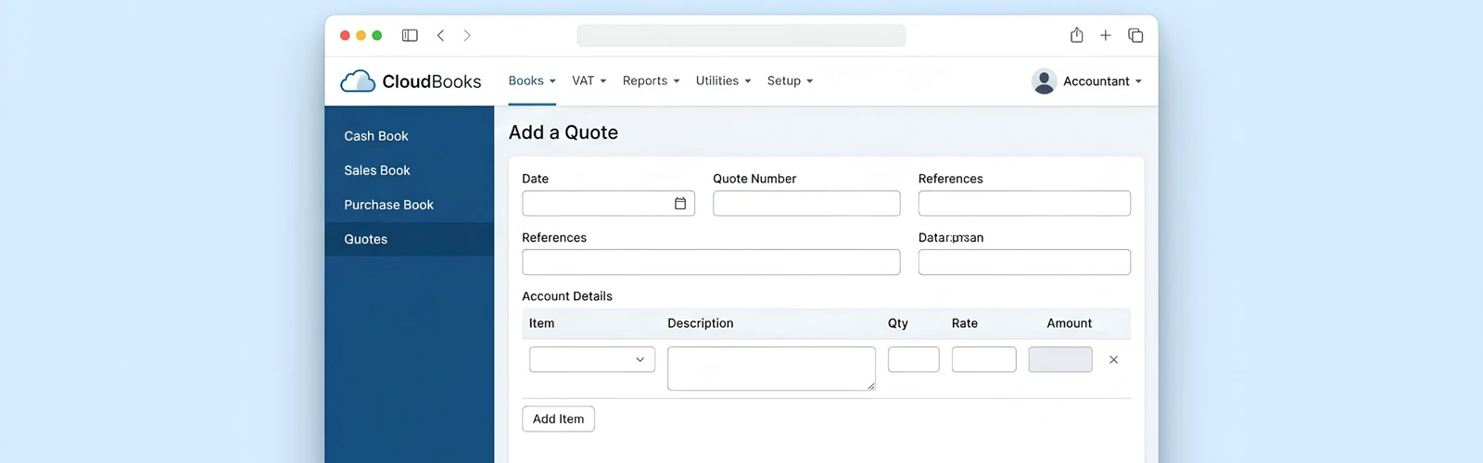Click the input field under the Datar label
1483x463 pixels.
[x=1024, y=262]
